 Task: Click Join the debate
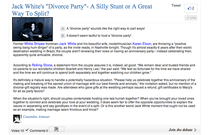(180, 130)
